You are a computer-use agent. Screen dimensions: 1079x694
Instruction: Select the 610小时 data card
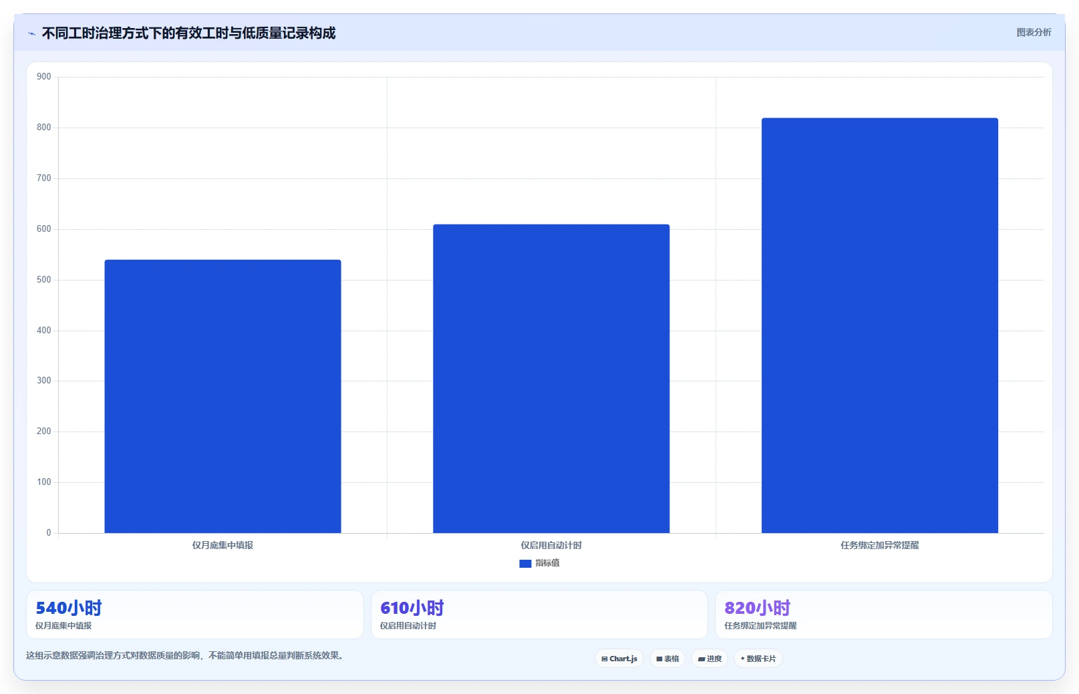point(539,615)
